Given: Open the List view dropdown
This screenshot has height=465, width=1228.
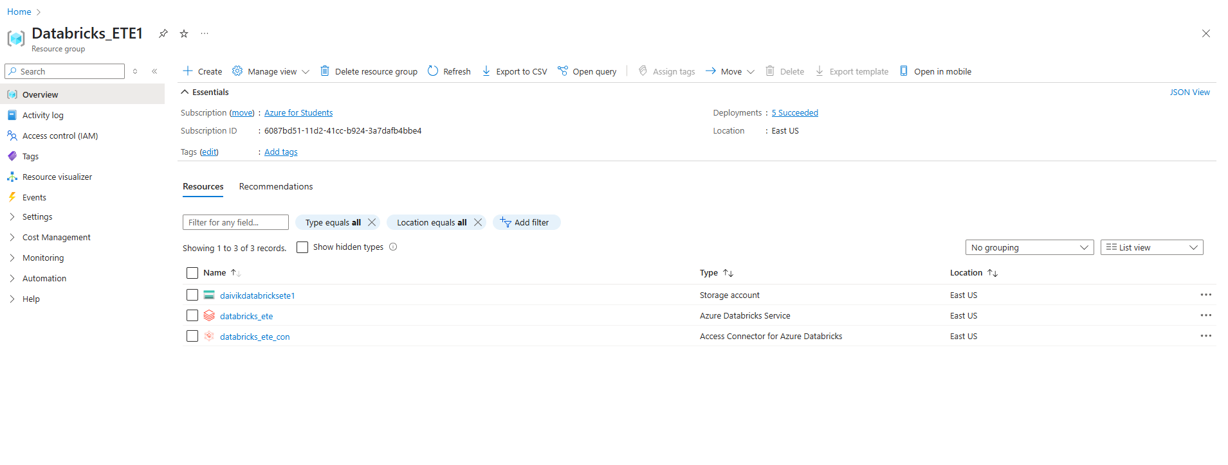Looking at the screenshot, I should coord(1151,247).
